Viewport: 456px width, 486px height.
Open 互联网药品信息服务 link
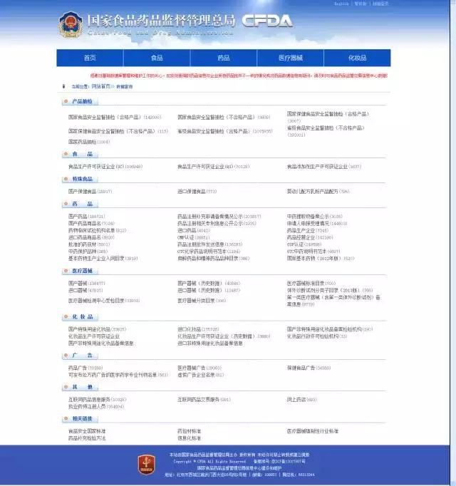(97, 400)
